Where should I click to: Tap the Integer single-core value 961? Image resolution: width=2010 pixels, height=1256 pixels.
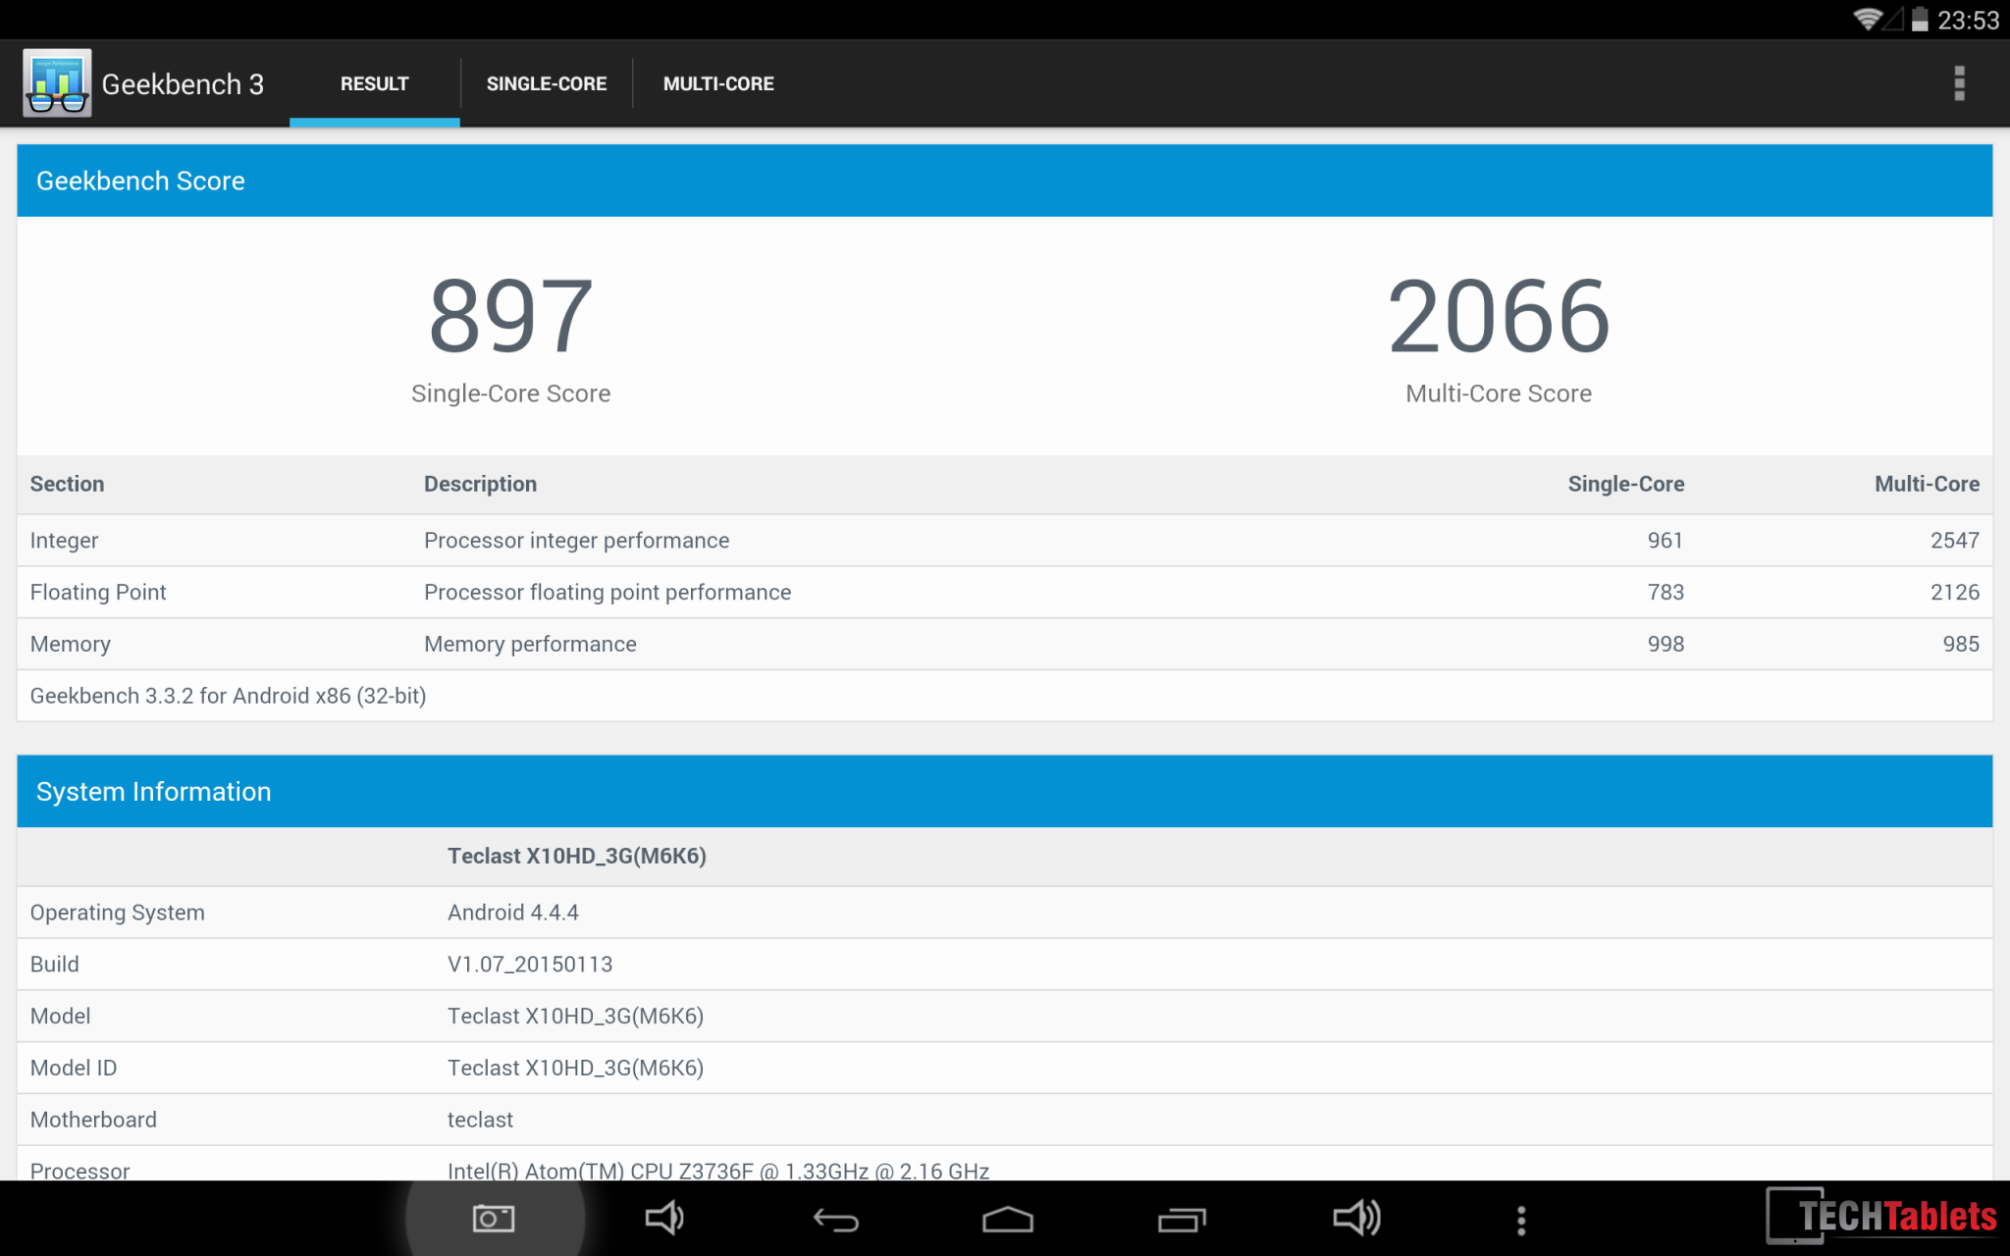click(1666, 541)
